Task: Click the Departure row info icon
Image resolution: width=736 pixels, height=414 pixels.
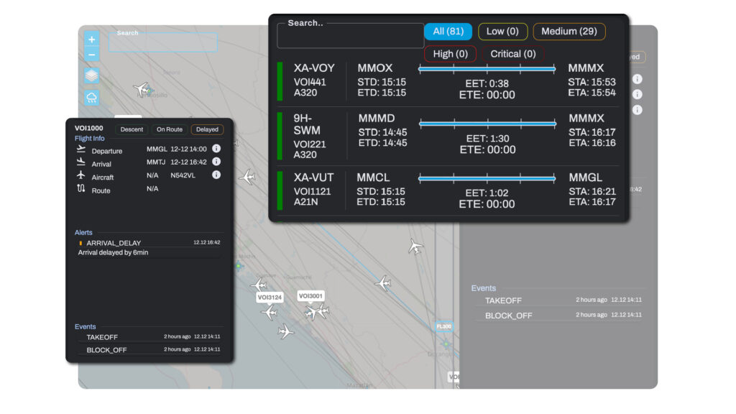Action: [216, 149]
